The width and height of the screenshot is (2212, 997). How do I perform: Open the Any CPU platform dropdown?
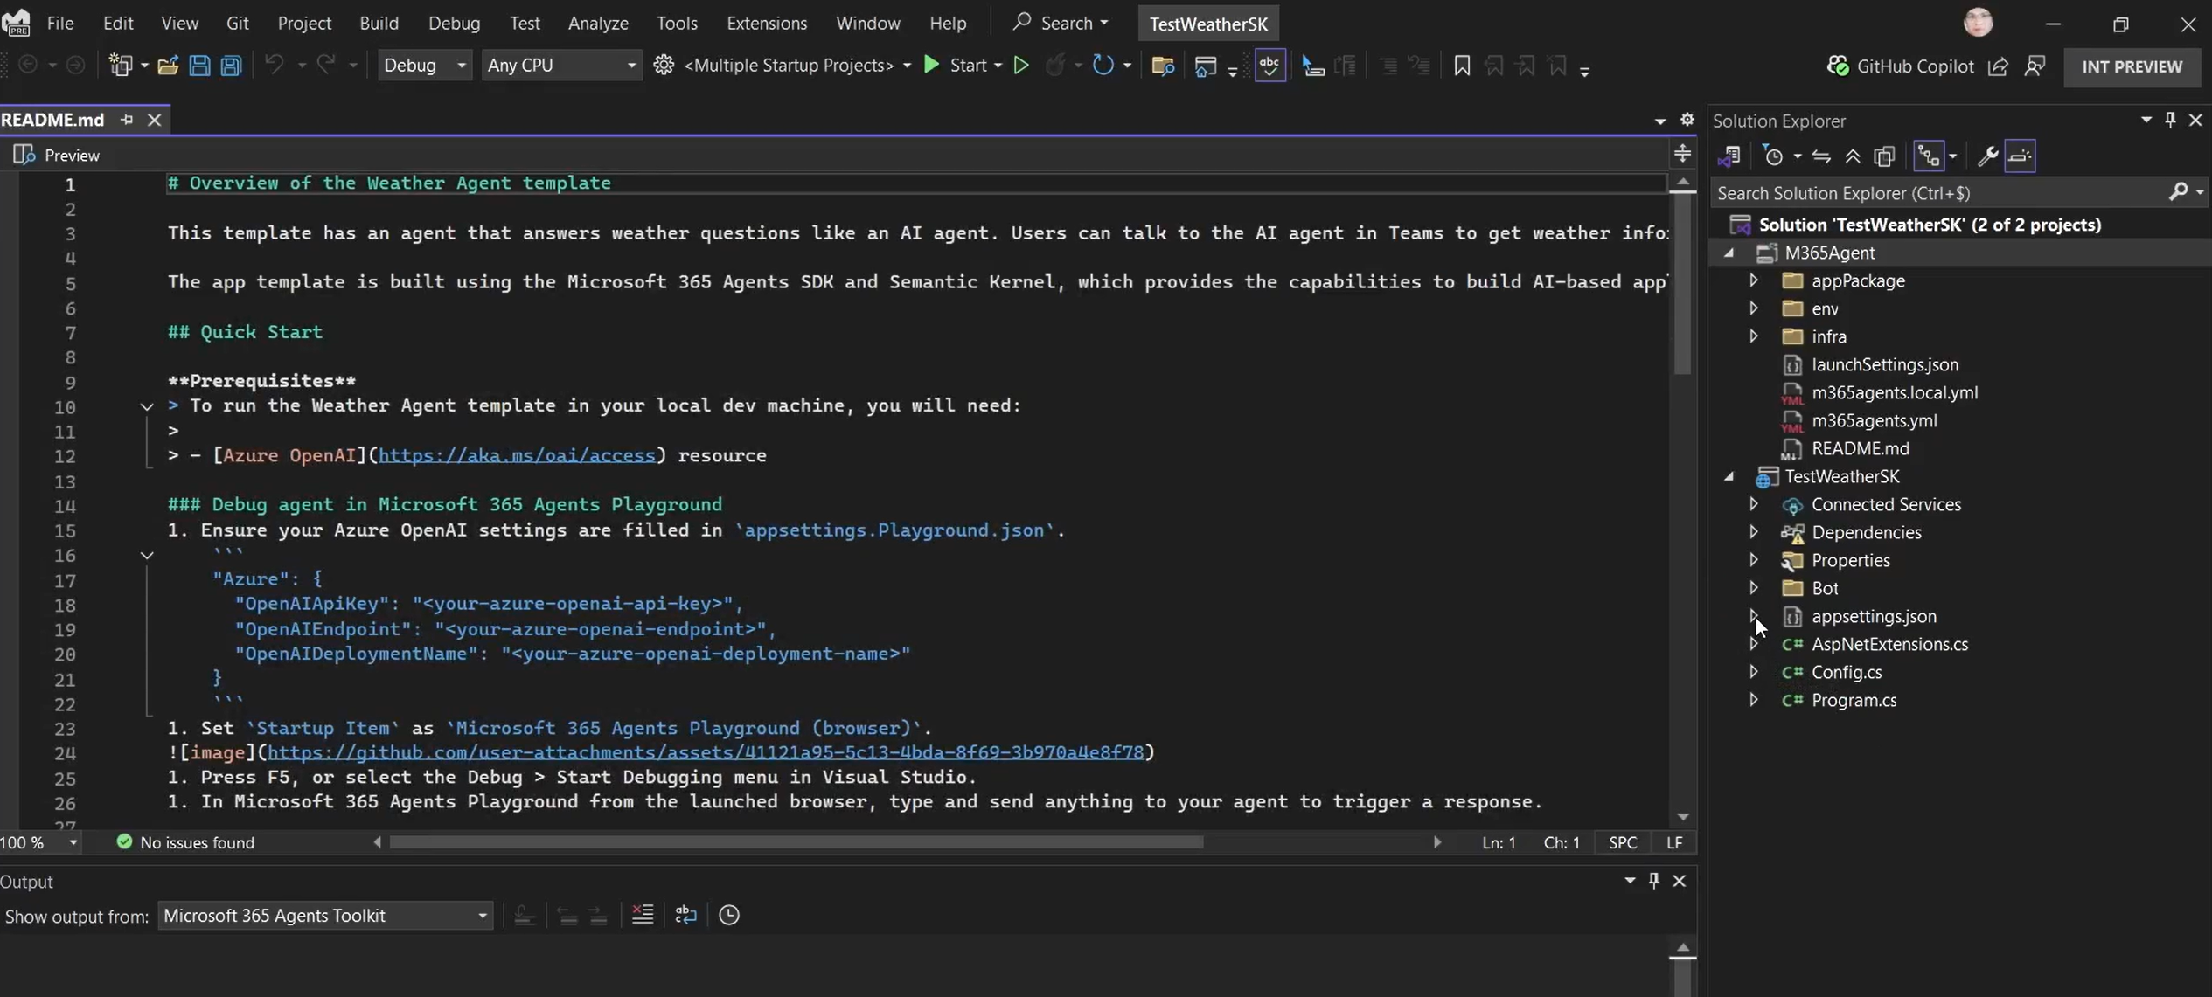(562, 65)
